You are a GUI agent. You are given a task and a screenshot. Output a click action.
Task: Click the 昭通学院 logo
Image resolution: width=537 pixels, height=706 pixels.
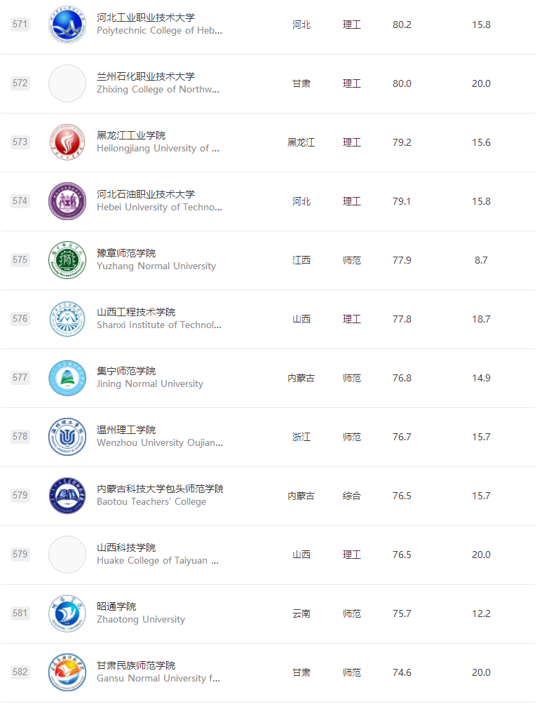click(67, 613)
